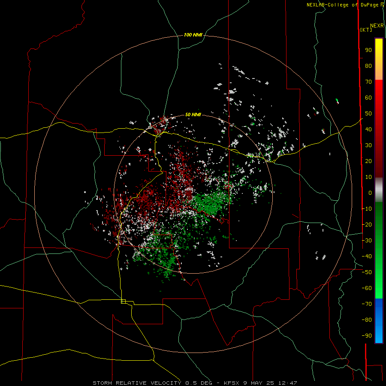Viewport: 386px width, 386px height.
Task: Click the green segment of the velocity scale
Action: (379, 250)
